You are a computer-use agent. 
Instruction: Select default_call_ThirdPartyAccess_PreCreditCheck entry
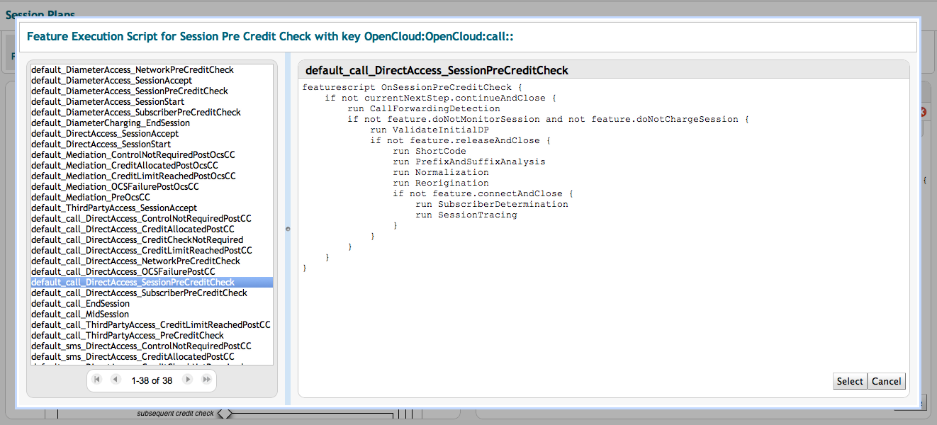coord(128,336)
